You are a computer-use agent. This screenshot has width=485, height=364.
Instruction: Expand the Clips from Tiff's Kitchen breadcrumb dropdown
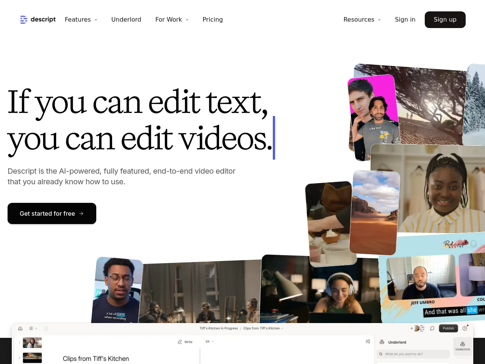click(x=263, y=328)
